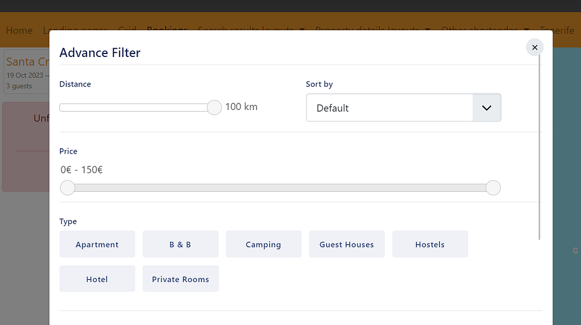Click the 0€ - 150€ price range text
Viewport: 581px width, 325px height.
[x=81, y=170]
